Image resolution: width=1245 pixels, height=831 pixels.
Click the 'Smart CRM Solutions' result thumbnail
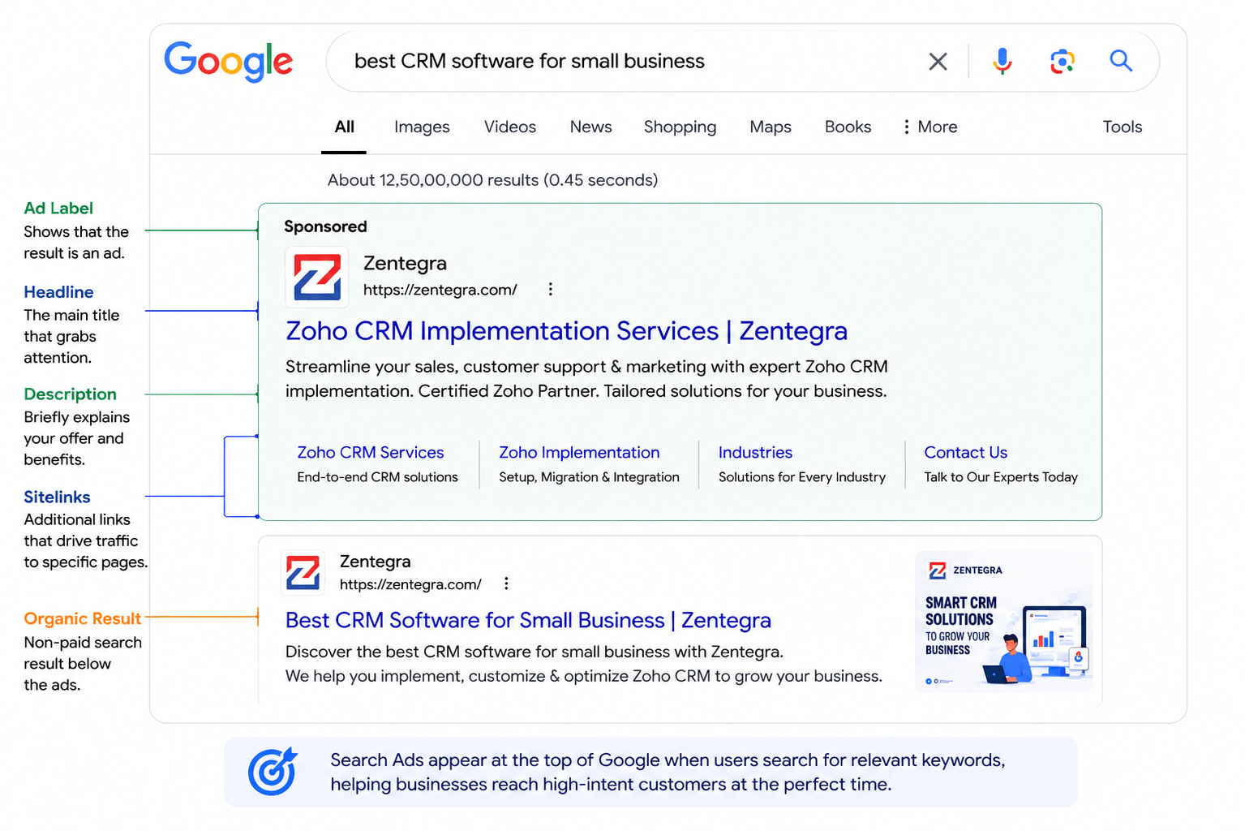(x=1003, y=622)
